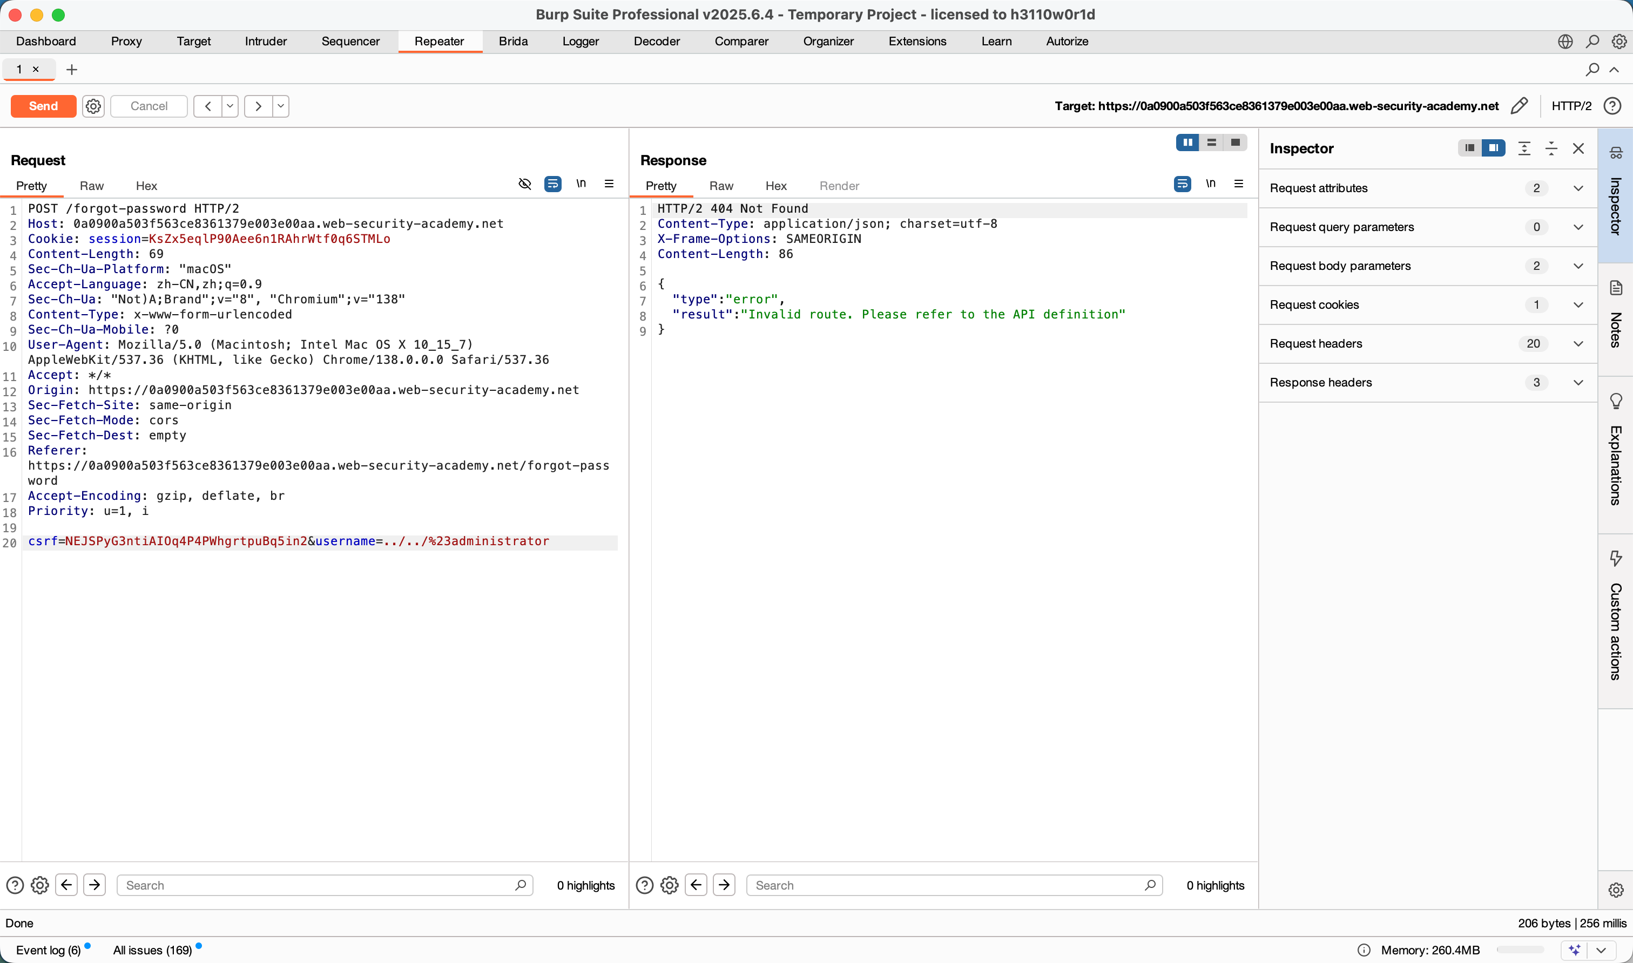Image resolution: width=1633 pixels, height=963 pixels.
Task: Click the memory usage bar
Action: (x=1520, y=950)
